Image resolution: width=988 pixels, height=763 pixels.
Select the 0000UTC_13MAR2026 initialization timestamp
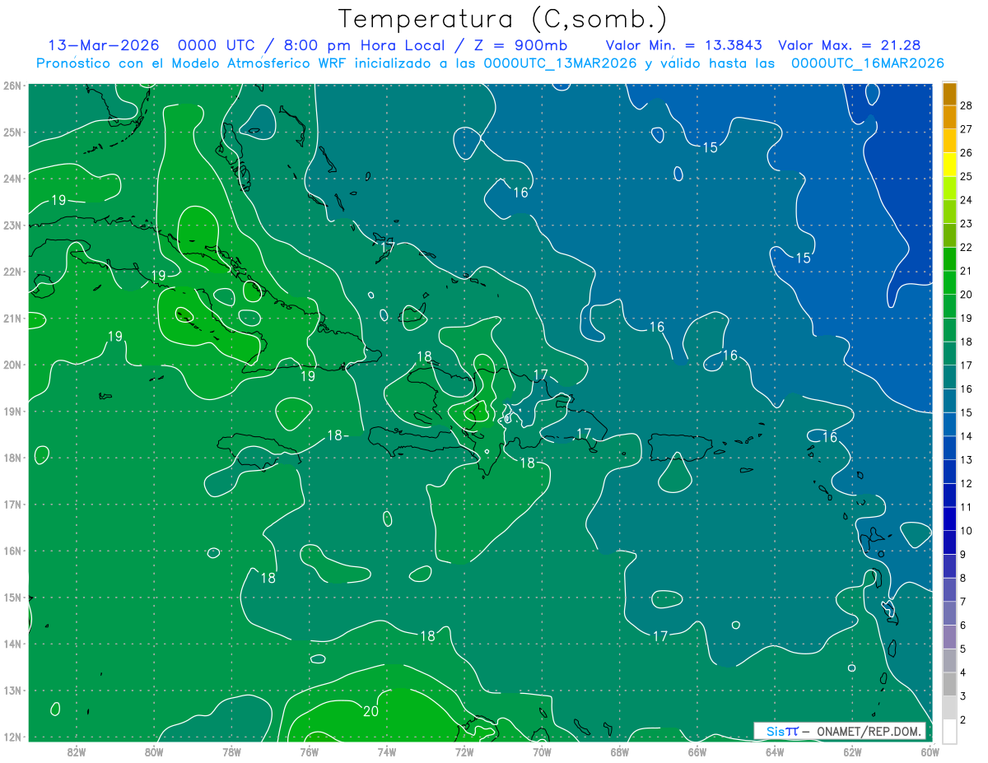coord(560,63)
